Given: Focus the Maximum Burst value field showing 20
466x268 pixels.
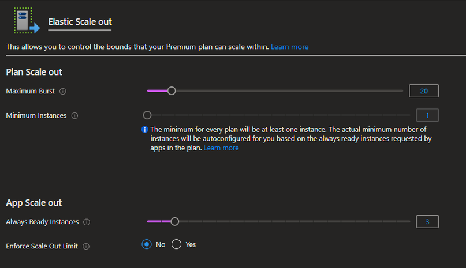Looking at the screenshot, I should [x=424, y=91].
